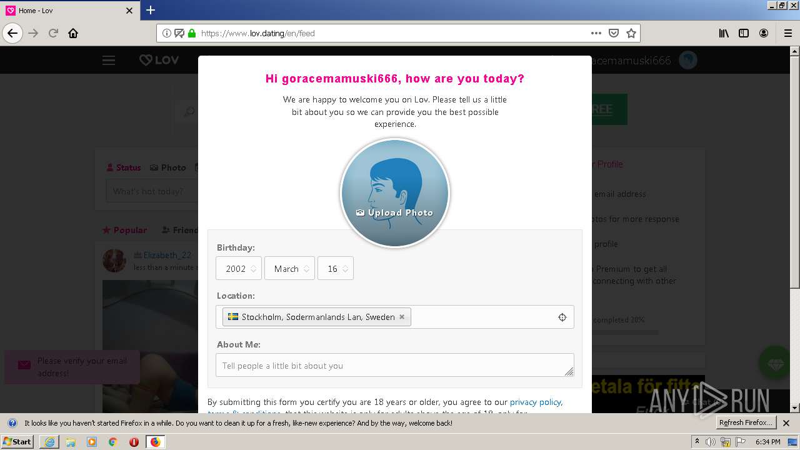800x450 pixels.
Task: Open the birthday day dropdown showing 16
Action: (x=336, y=268)
